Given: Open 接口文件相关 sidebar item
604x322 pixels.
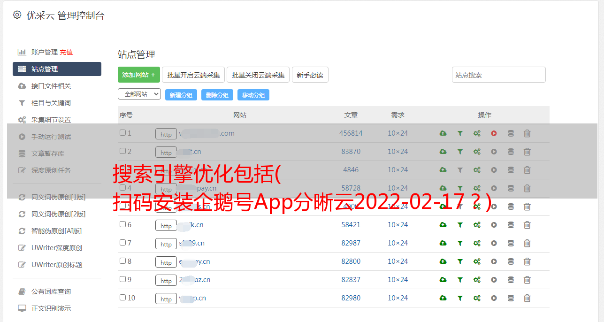Looking at the screenshot, I should point(51,86).
